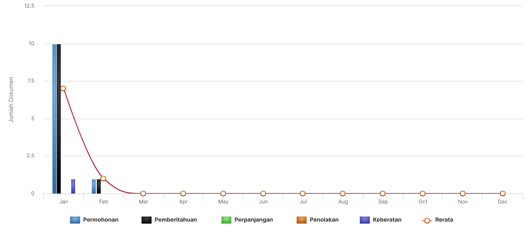
Task: Select the Rerata marker for February
Action: pos(103,178)
